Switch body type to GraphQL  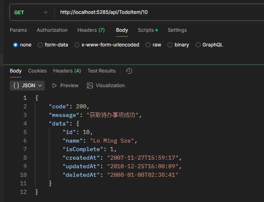pos(198,45)
